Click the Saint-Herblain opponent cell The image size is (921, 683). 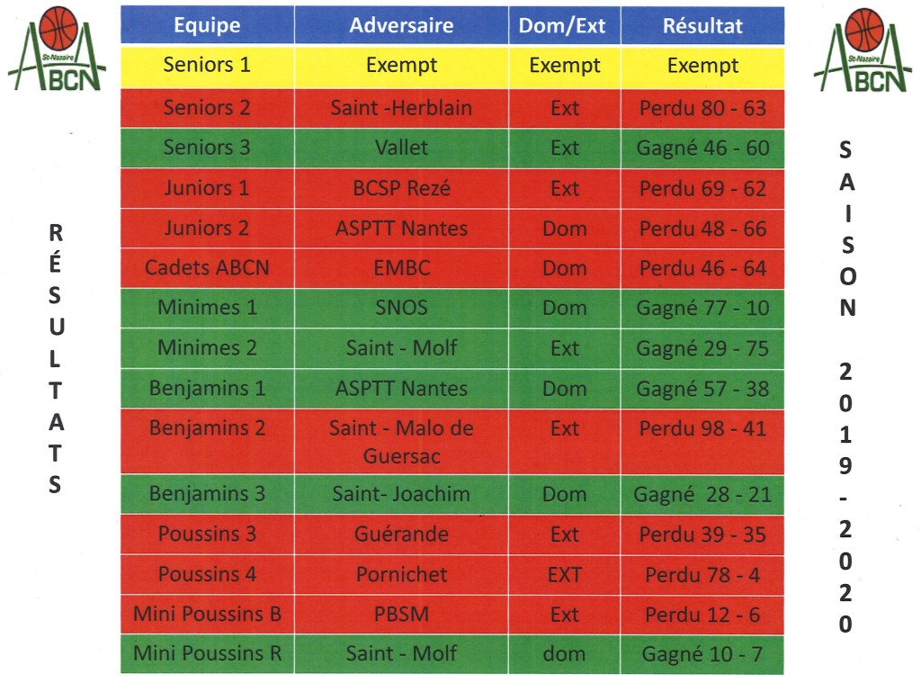(x=401, y=108)
